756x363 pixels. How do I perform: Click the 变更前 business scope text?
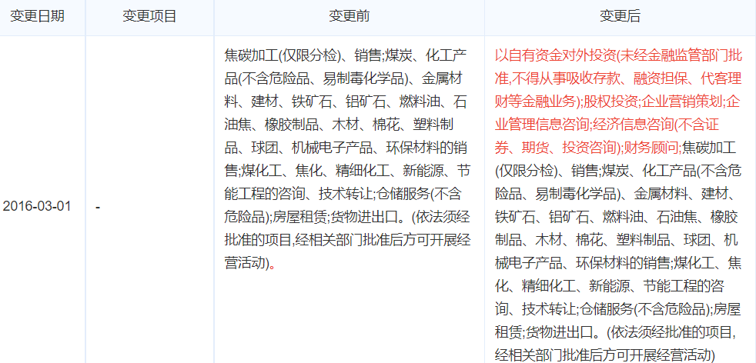348,159
